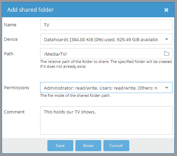Close the Add shared folder dialog
This screenshot has width=177, height=156.
click(166, 10)
